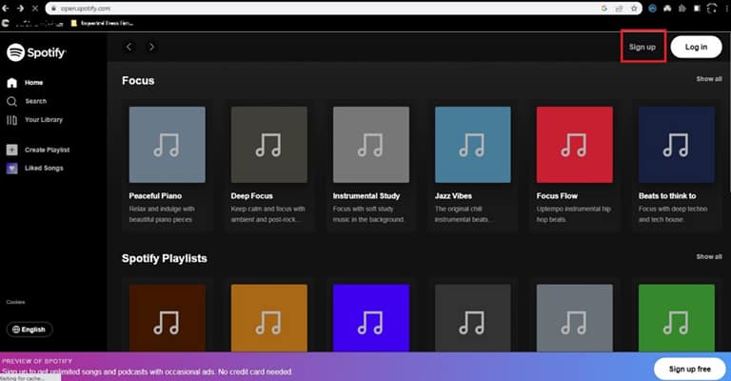This screenshot has height=381, width=731.
Task: Open the Focus section heading
Action: click(138, 81)
